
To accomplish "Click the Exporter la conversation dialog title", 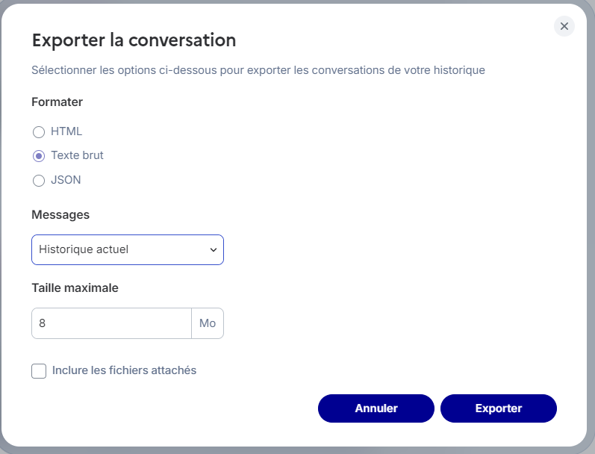I will coord(134,40).
